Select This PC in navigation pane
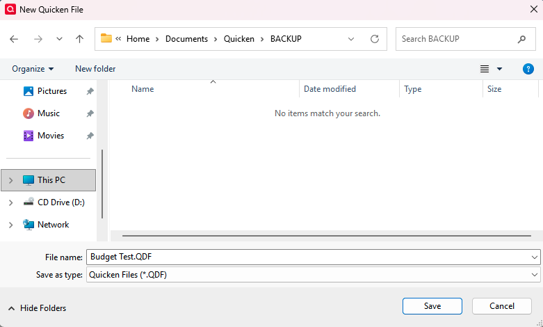The width and height of the screenshot is (543, 327). [49, 180]
